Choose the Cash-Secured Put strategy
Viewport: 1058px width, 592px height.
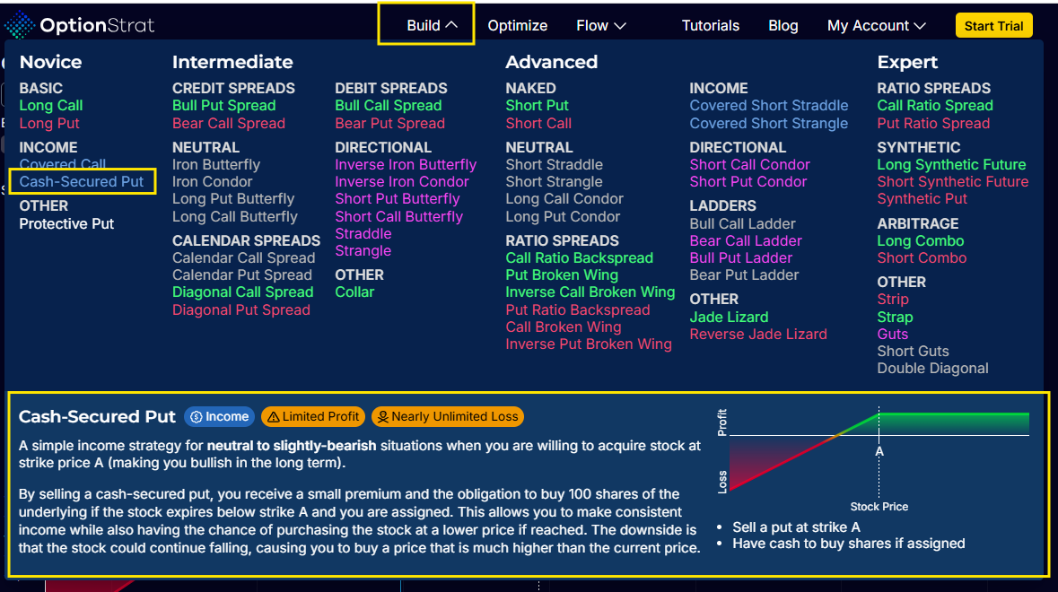click(82, 181)
